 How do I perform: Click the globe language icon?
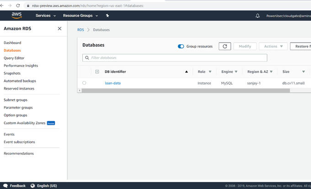[33, 186]
